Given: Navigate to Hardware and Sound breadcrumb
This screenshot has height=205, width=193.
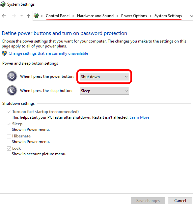Looking at the screenshot, I should pyautogui.click(x=95, y=16).
